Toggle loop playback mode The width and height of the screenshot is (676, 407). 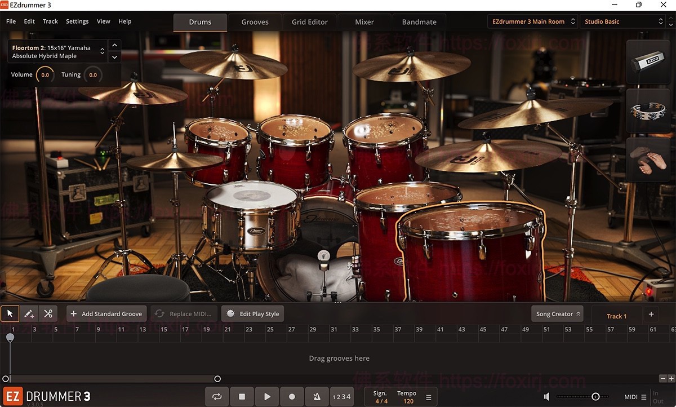click(x=217, y=396)
